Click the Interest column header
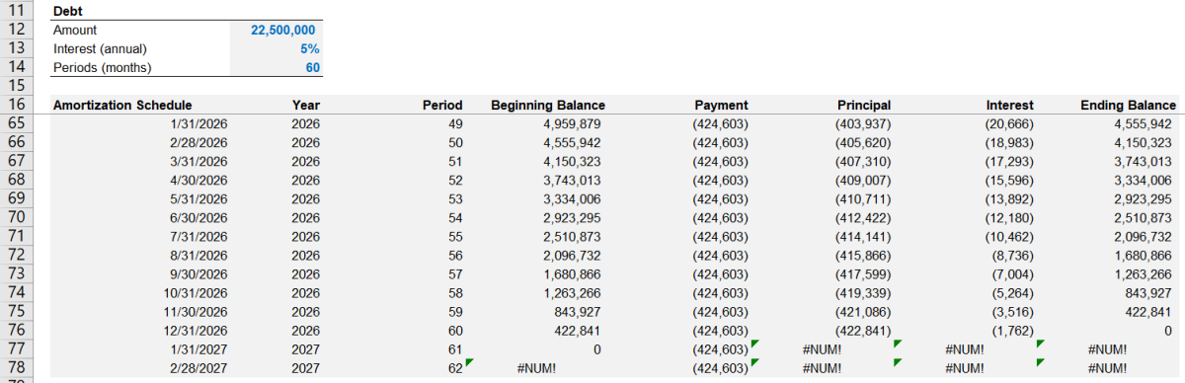This screenshot has height=383, width=1185. tap(1009, 105)
